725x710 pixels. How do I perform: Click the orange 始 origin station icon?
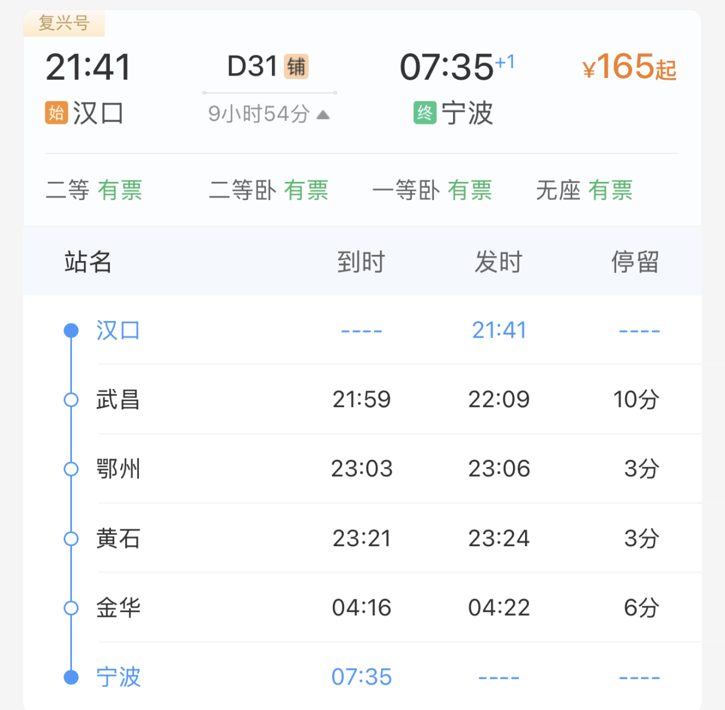point(56,113)
